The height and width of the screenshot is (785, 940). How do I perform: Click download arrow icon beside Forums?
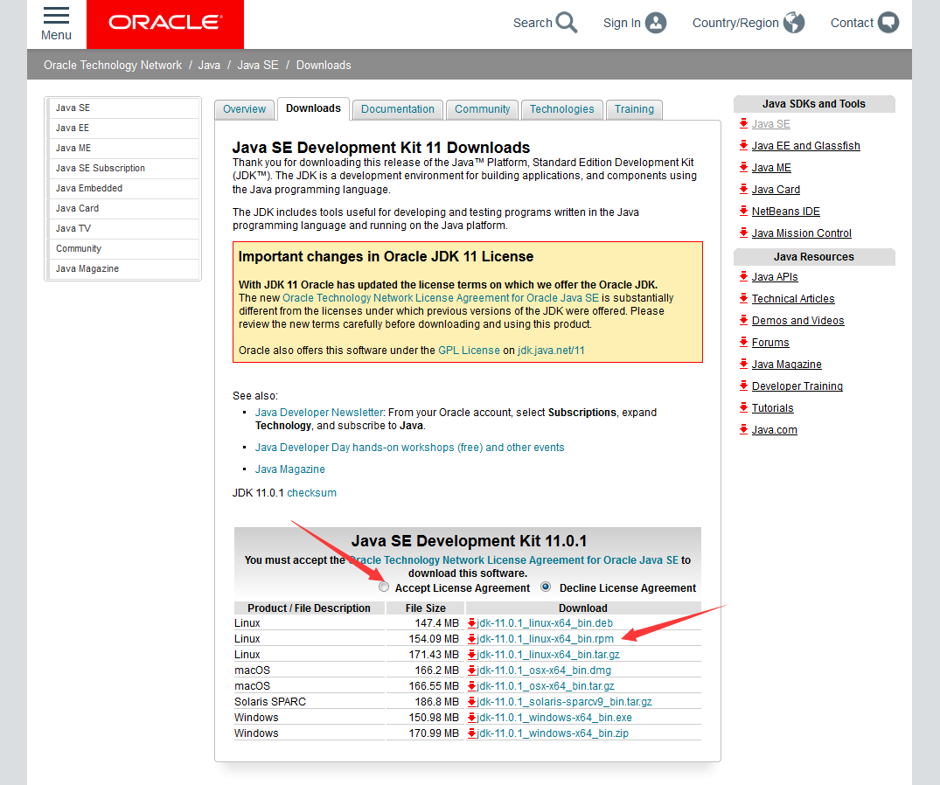click(x=743, y=342)
